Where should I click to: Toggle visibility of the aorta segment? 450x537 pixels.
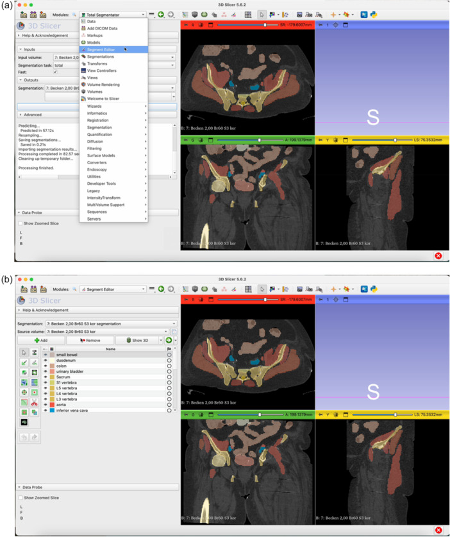[45, 405]
